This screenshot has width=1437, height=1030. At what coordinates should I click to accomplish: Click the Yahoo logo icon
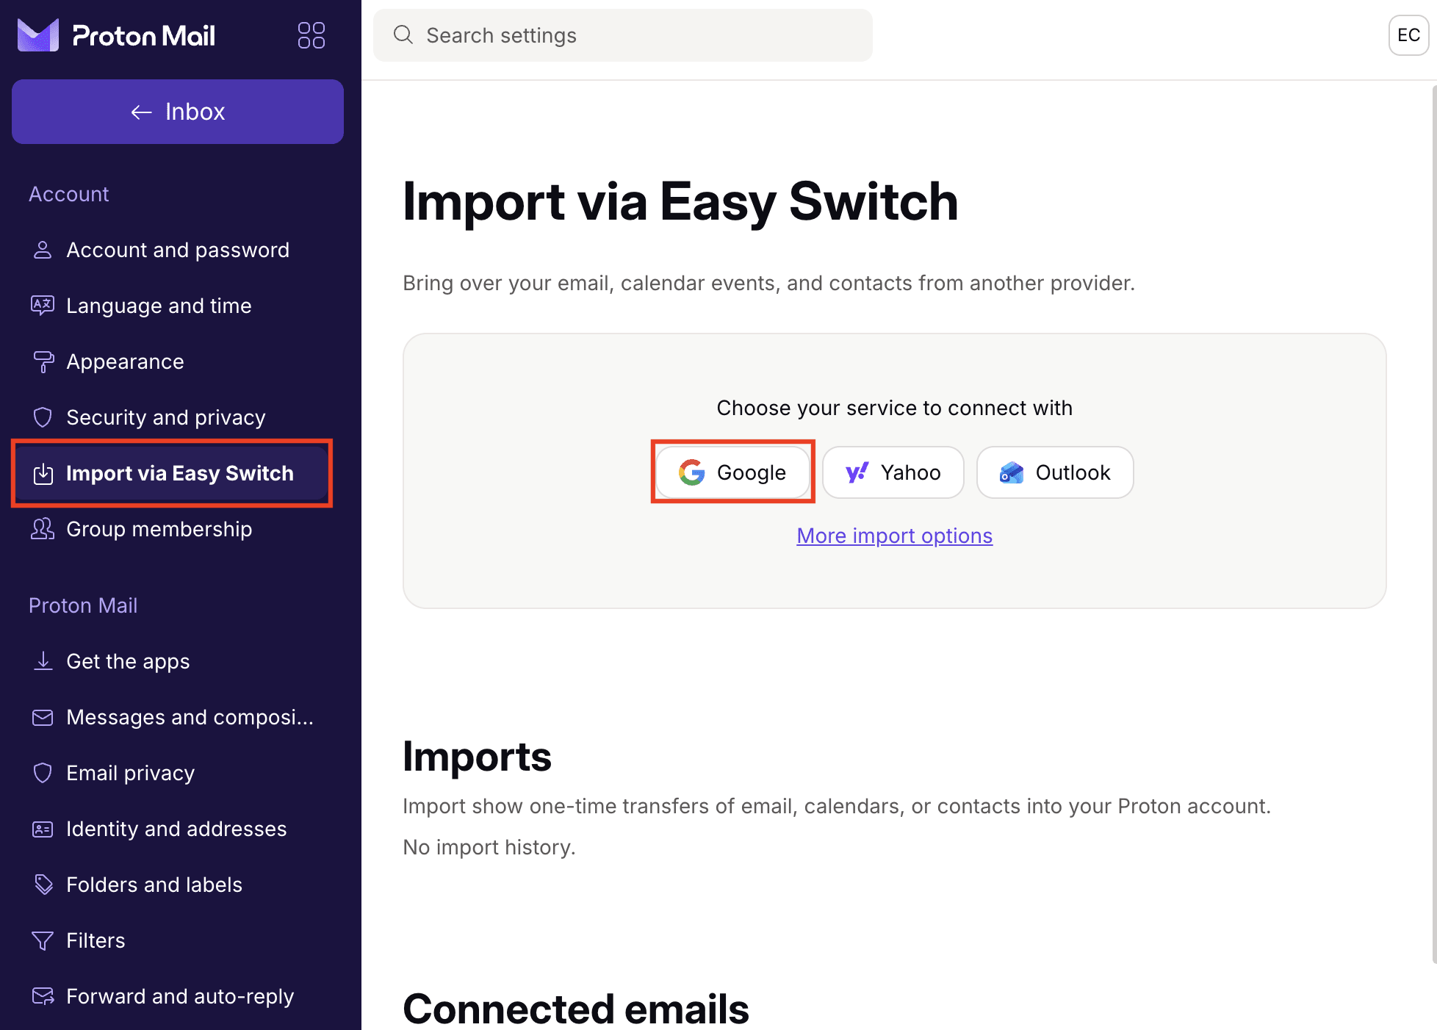[857, 472]
